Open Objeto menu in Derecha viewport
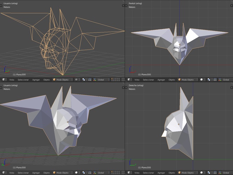Viewport: 233px width, 175px height. [172, 173]
